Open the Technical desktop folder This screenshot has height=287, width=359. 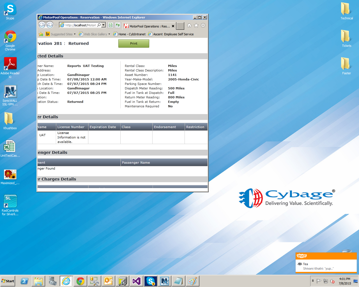click(x=347, y=11)
